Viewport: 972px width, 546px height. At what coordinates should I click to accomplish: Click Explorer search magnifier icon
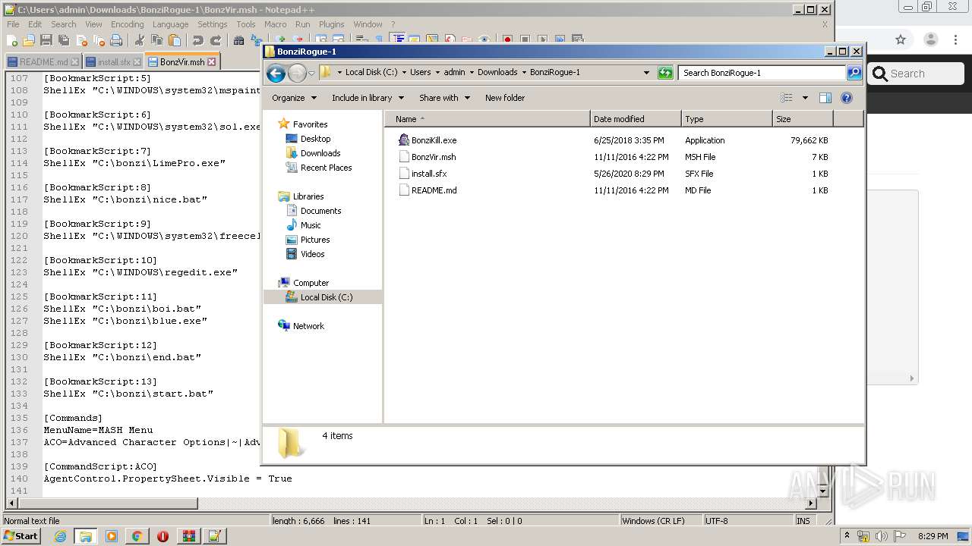[854, 73]
